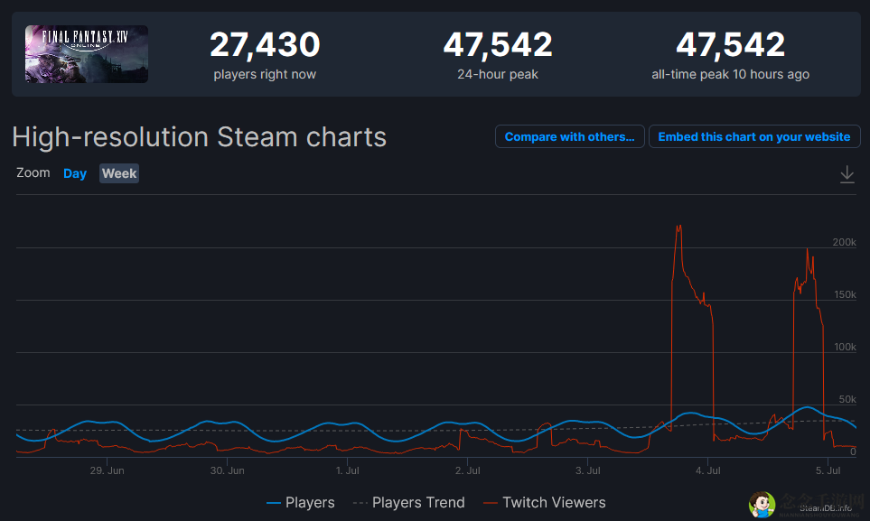Click the 200k y-axis label
Viewport: 870px width, 521px height.
[844, 243]
